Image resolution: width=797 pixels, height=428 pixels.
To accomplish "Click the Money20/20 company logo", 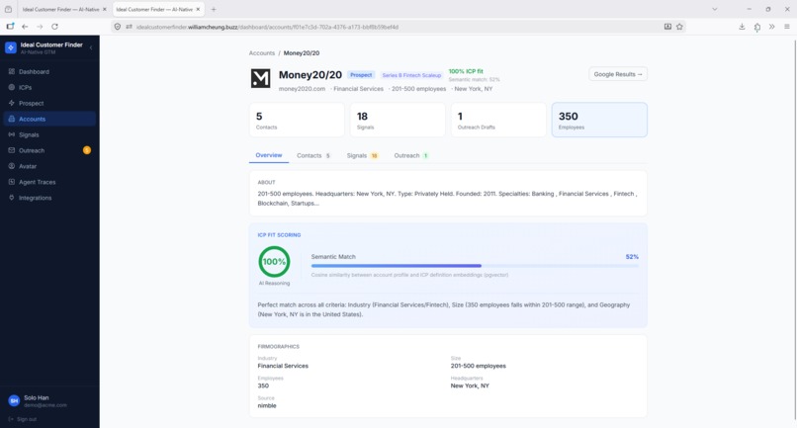I will (x=261, y=79).
